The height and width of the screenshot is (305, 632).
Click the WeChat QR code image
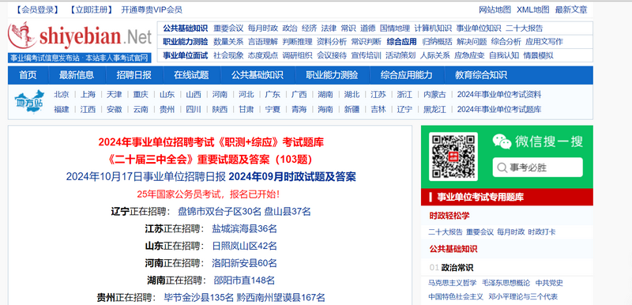[453, 156]
